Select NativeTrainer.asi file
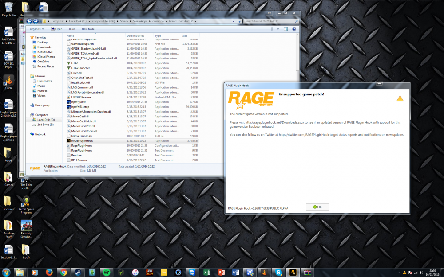The width and height of the screenshot is (444, 277). tap(82, 136)
